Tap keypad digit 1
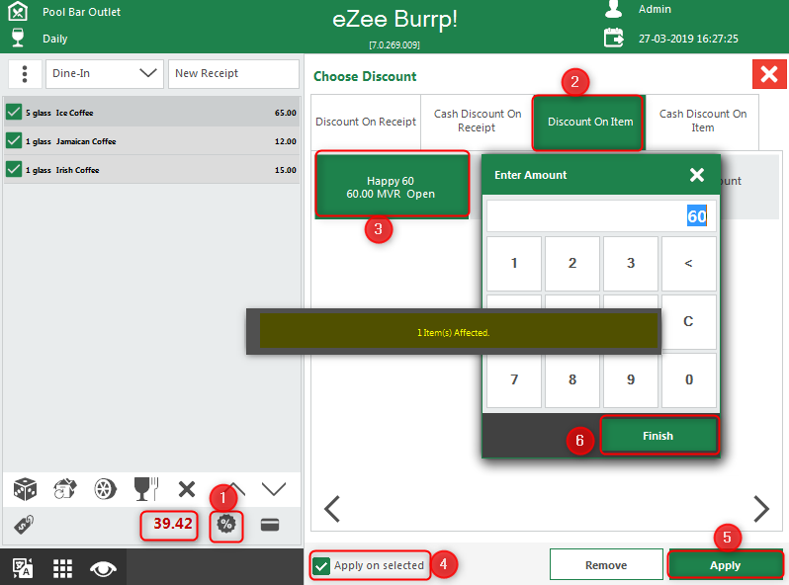This screenshot has width=789, height=585. pos(514,264)
